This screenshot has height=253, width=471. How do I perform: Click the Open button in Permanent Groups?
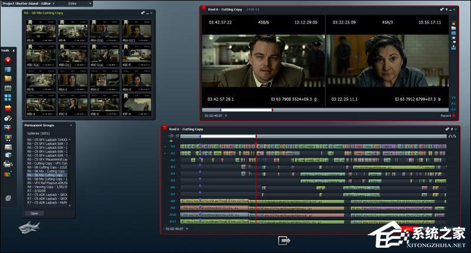pyautogui.click(x=34, y=214)
